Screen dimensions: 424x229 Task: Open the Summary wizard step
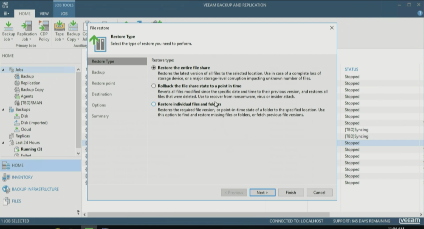100,116
